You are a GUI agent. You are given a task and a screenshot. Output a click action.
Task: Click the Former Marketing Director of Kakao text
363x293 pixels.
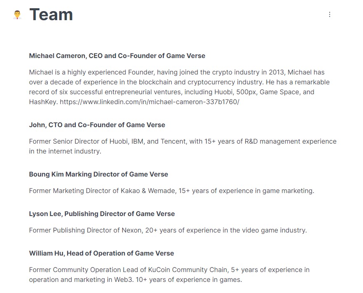click(171, 191)
